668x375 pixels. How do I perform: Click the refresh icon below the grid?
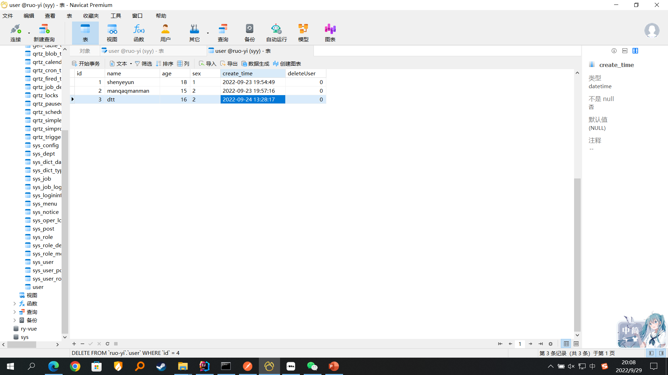[x=108, y=344]
